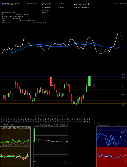
Task: Select the '69' price axis label
Action: tap(123, 86)
